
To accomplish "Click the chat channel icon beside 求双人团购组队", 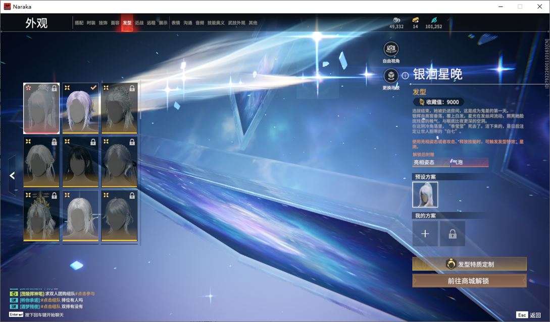I will point(14,294).
